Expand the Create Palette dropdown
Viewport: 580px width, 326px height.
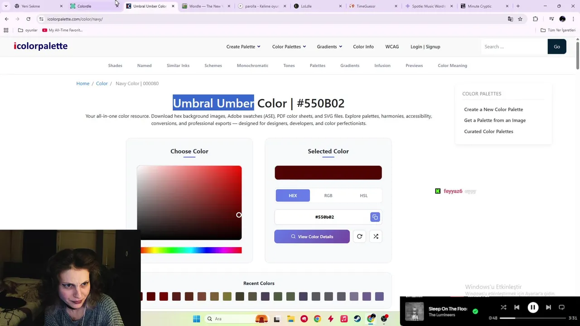(x=243, y=47)
